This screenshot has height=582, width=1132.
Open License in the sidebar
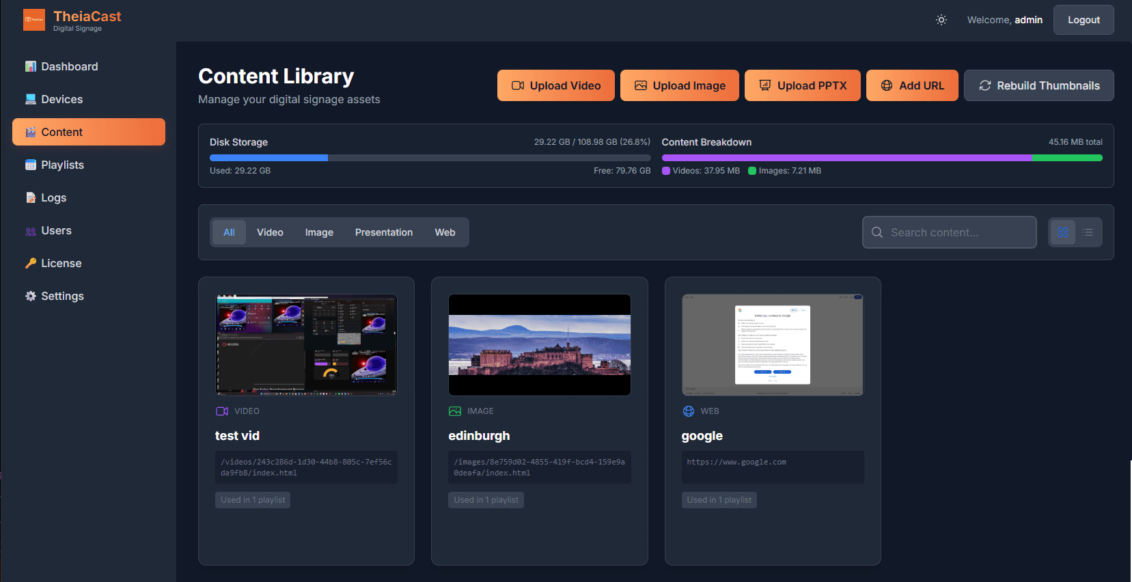[x=89, y=263]
